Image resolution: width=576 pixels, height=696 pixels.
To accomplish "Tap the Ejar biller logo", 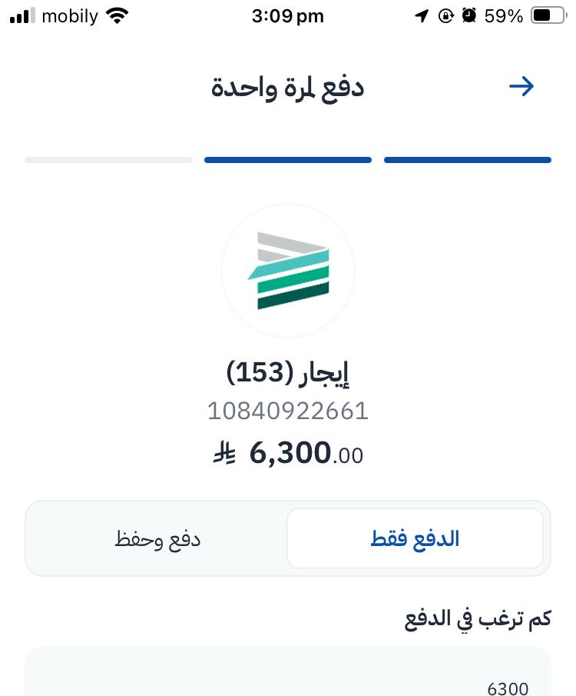I will coord(288,271).
